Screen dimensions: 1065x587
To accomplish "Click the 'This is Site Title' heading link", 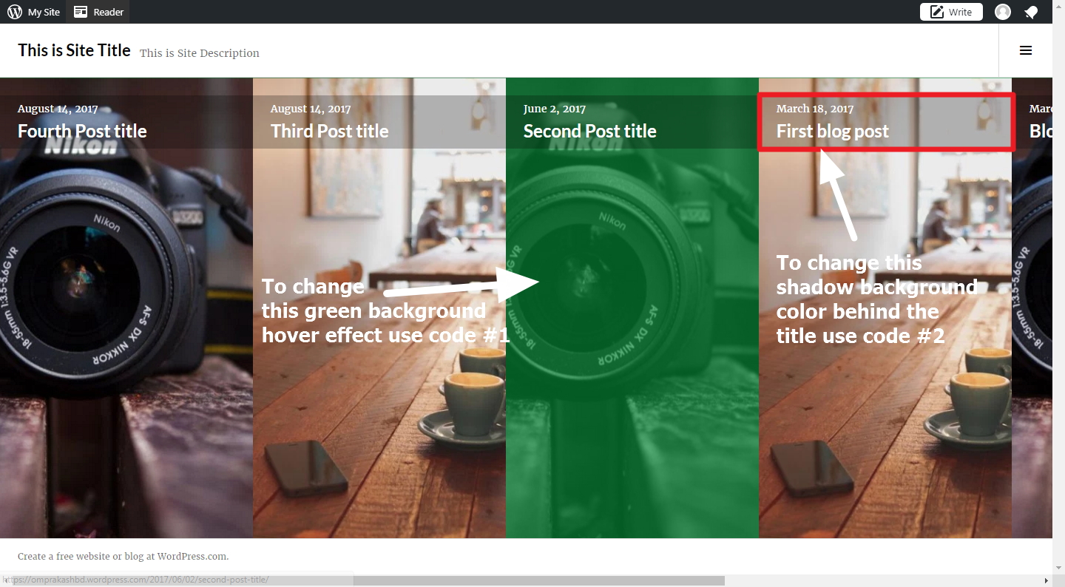I will (74, 50).
